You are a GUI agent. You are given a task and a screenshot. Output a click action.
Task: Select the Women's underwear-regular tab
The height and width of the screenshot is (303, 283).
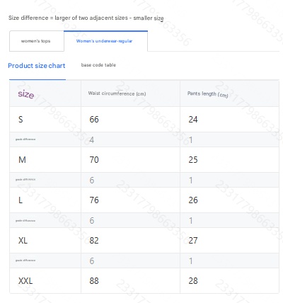pos(105,41)
